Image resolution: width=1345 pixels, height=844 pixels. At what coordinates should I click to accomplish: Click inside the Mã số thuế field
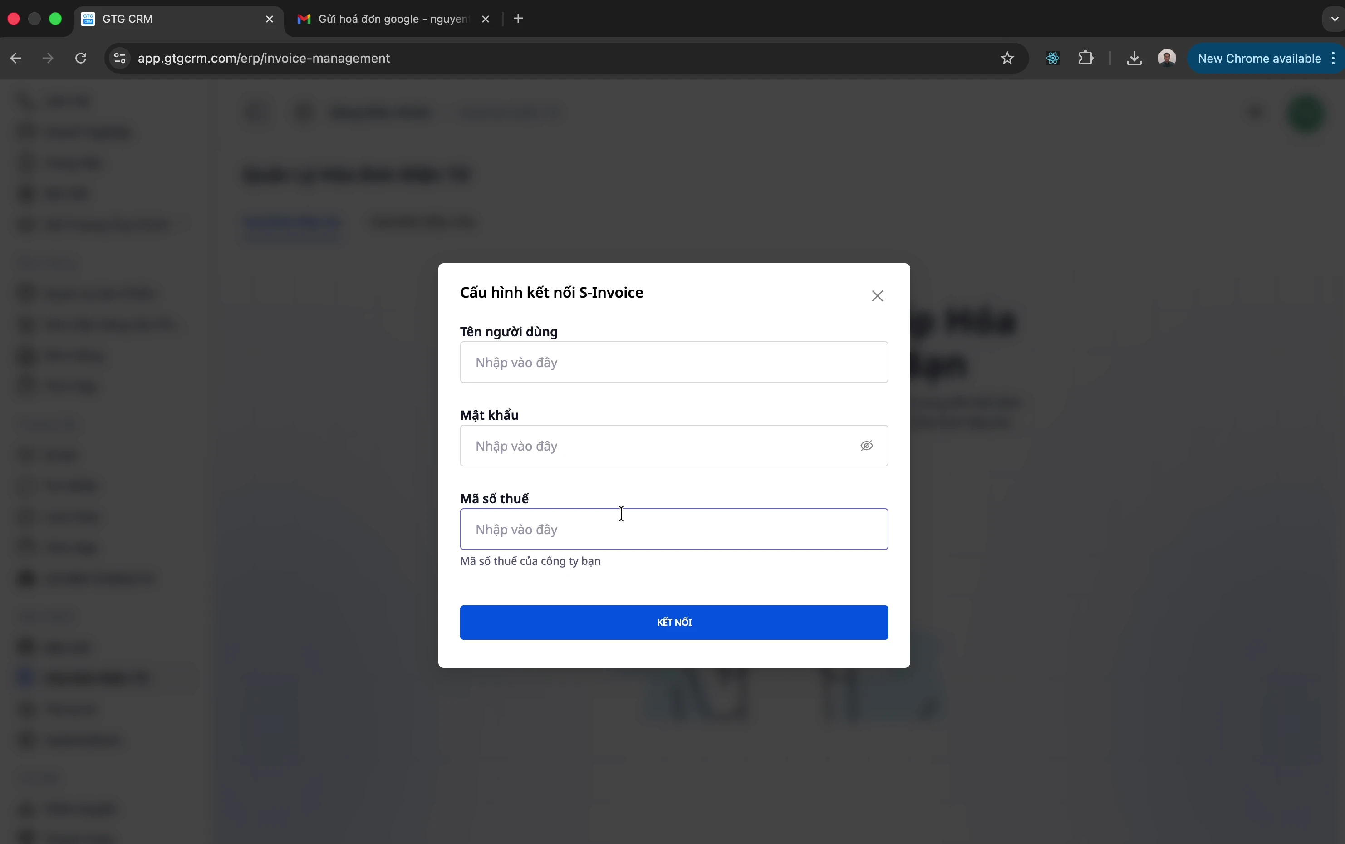[x=673, y=529]
